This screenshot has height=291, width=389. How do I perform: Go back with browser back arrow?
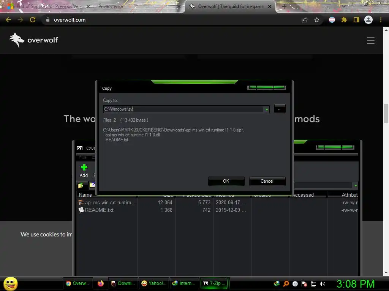tap(8, 20)
